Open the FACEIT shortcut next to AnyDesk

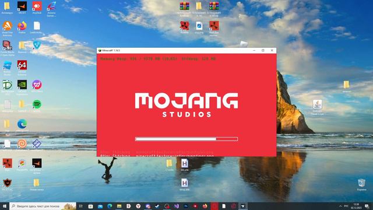point(22,7)
